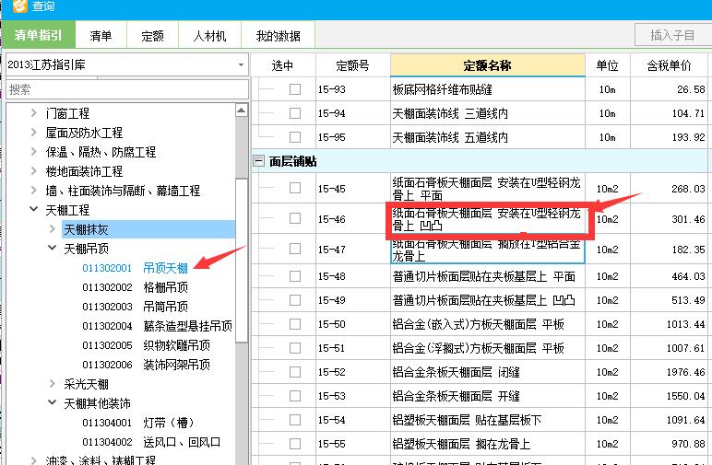
Task: Check the box for quota 15-55
Action: pyautogui.click(x=295, y=444)
